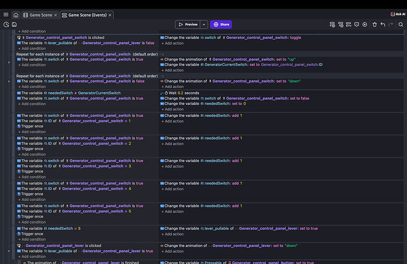The image size is (407, 264).
Task: Add condition below lever_pullable is false
Action: click(x=32, y=48)
